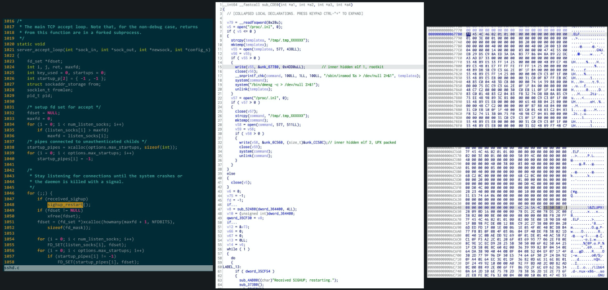Click highlighted address 00000000000677B0 in top hex dump
Screen dimensions: 608x290
445,34
